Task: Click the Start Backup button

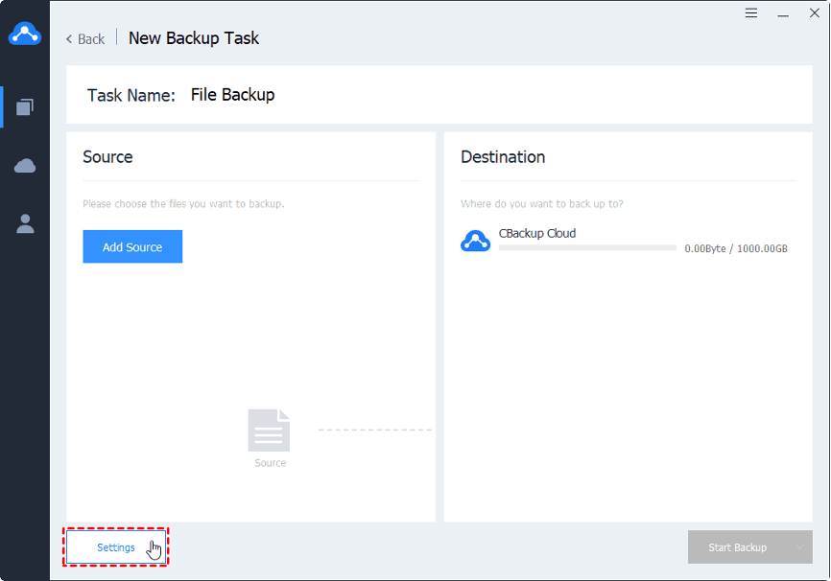Action: [737, 547]
